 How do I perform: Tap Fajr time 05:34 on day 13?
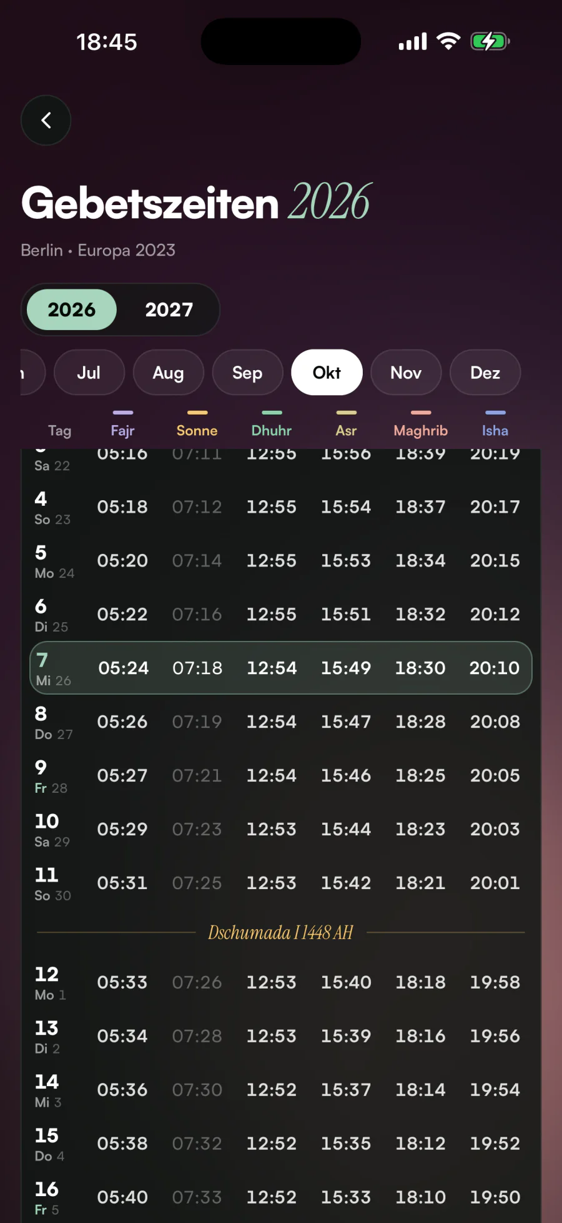122,1036
